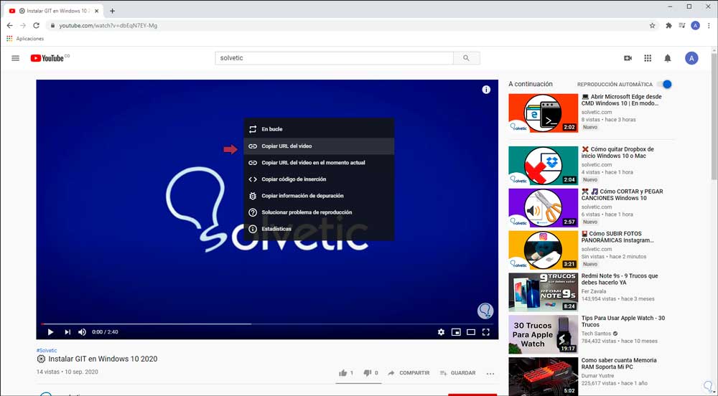Mute the video volume speaker
The width and height of the screenshot is (718, 396).
[82, 332]
